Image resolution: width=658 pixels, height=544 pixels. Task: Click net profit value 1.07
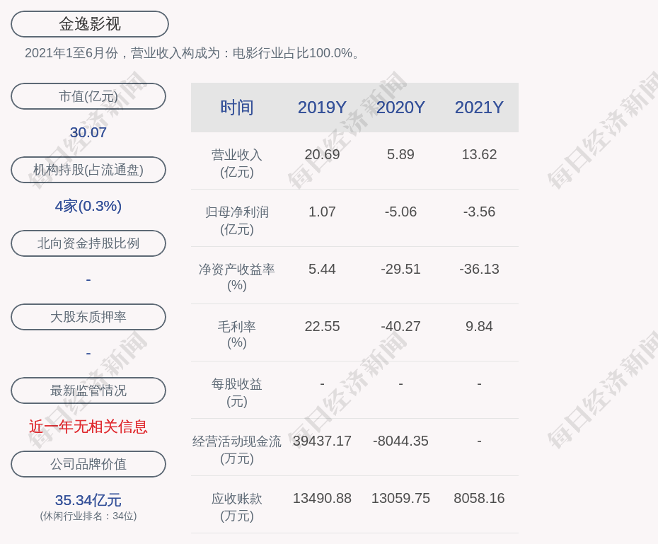[x=322, y=212]
